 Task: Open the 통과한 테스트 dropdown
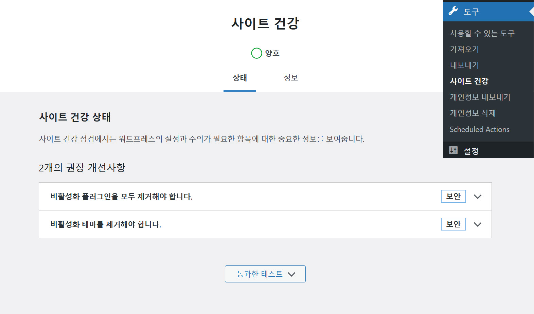265,274
